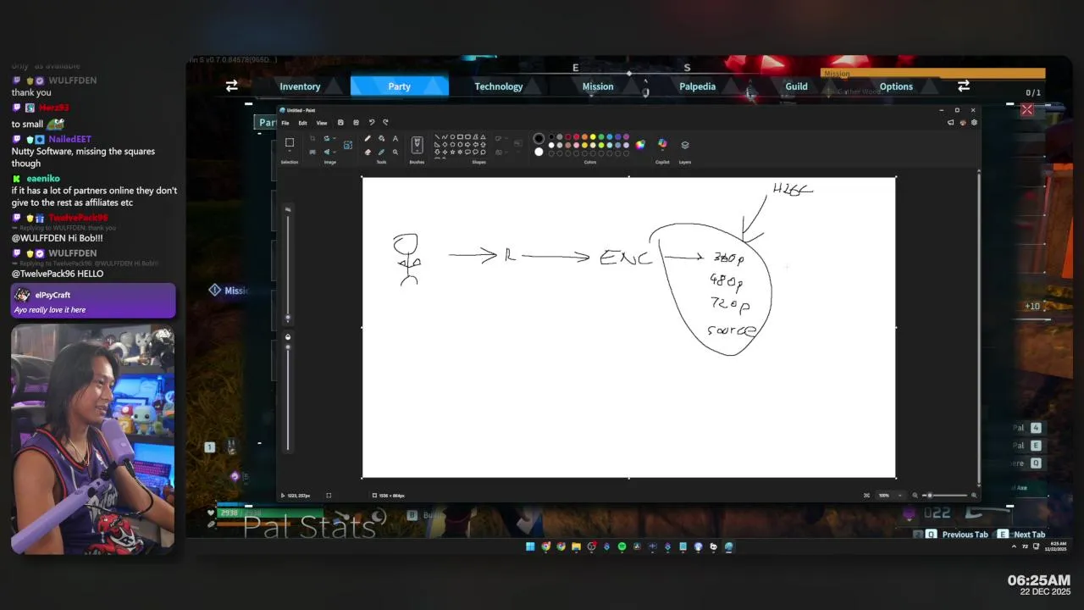The height and width of the screenshot is (610, 1084).
Task: Click the fit-to-window icon in status bar
Action: tap(866, 495)
